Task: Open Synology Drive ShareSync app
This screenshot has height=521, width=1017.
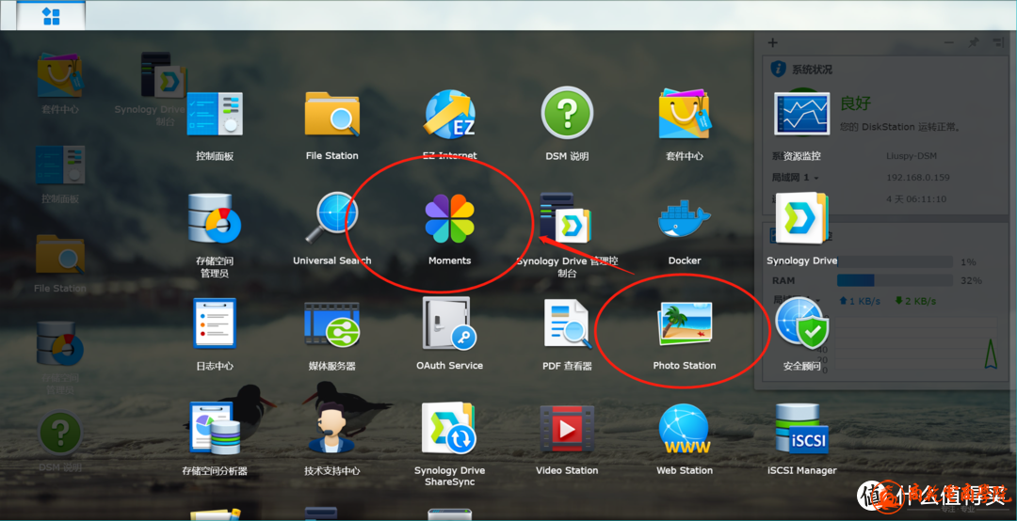Action: (449, 428)
